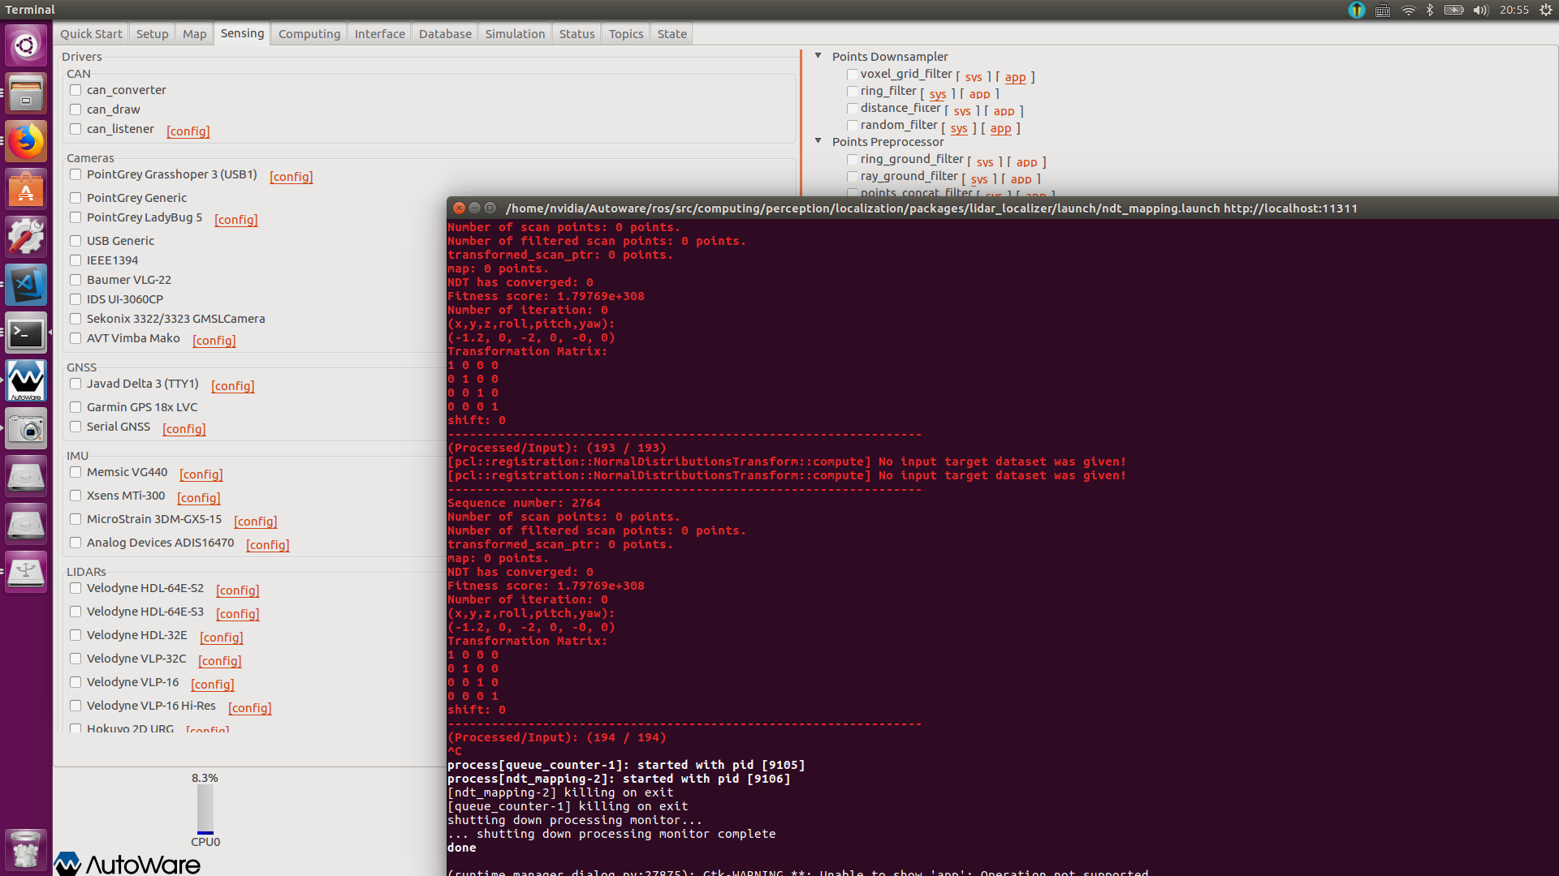Open Ubuntu Software Center from the dock
Viewport: 1559px width, 876px height.
[26, 189]
